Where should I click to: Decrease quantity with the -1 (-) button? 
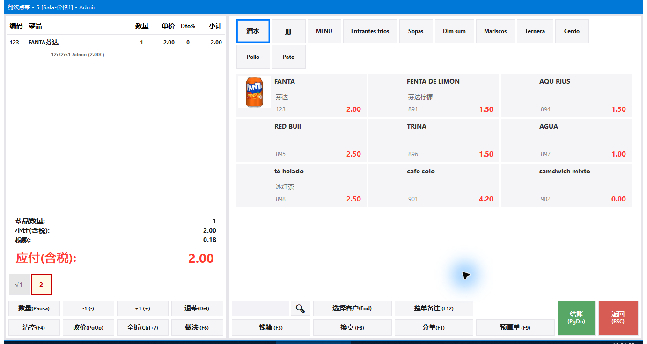88,308
